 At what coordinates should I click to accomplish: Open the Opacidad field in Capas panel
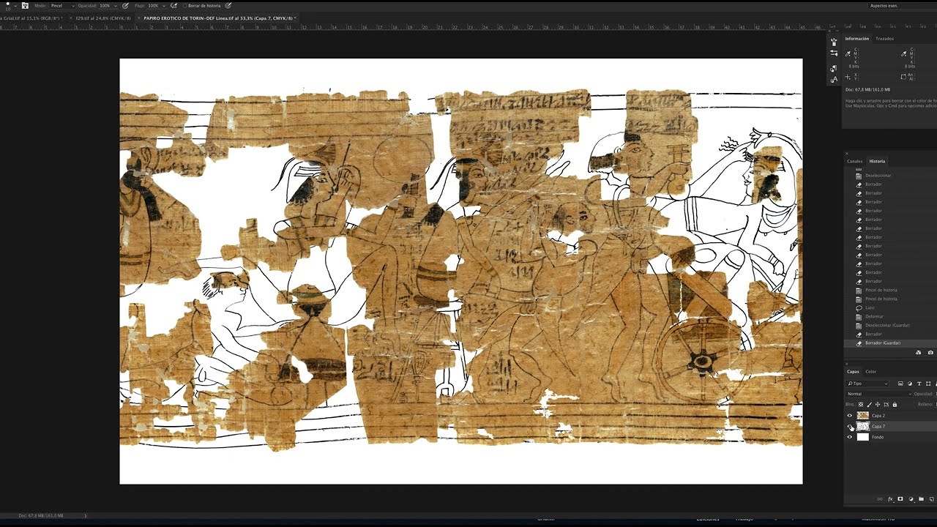(x=925, y=394)
